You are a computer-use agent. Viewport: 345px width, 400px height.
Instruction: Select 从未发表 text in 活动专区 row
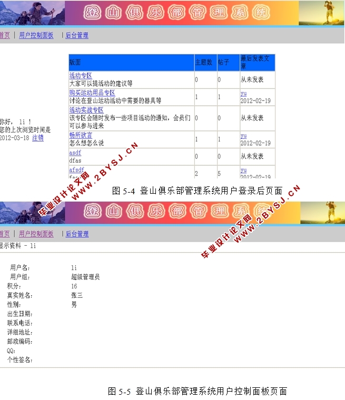coord(252,79)
